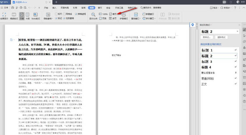Click the WPS home button
This screenshot has height=135, width=246.
[5, 2]
